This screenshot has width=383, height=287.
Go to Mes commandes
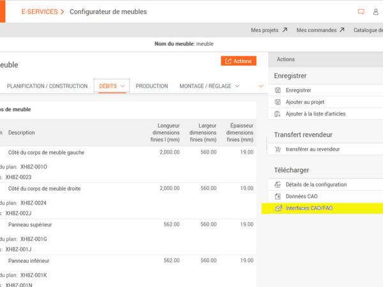pyautogui.click(x=320, y=30)
